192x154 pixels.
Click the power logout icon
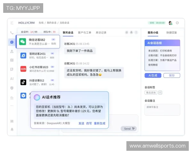tap(177, 23)
